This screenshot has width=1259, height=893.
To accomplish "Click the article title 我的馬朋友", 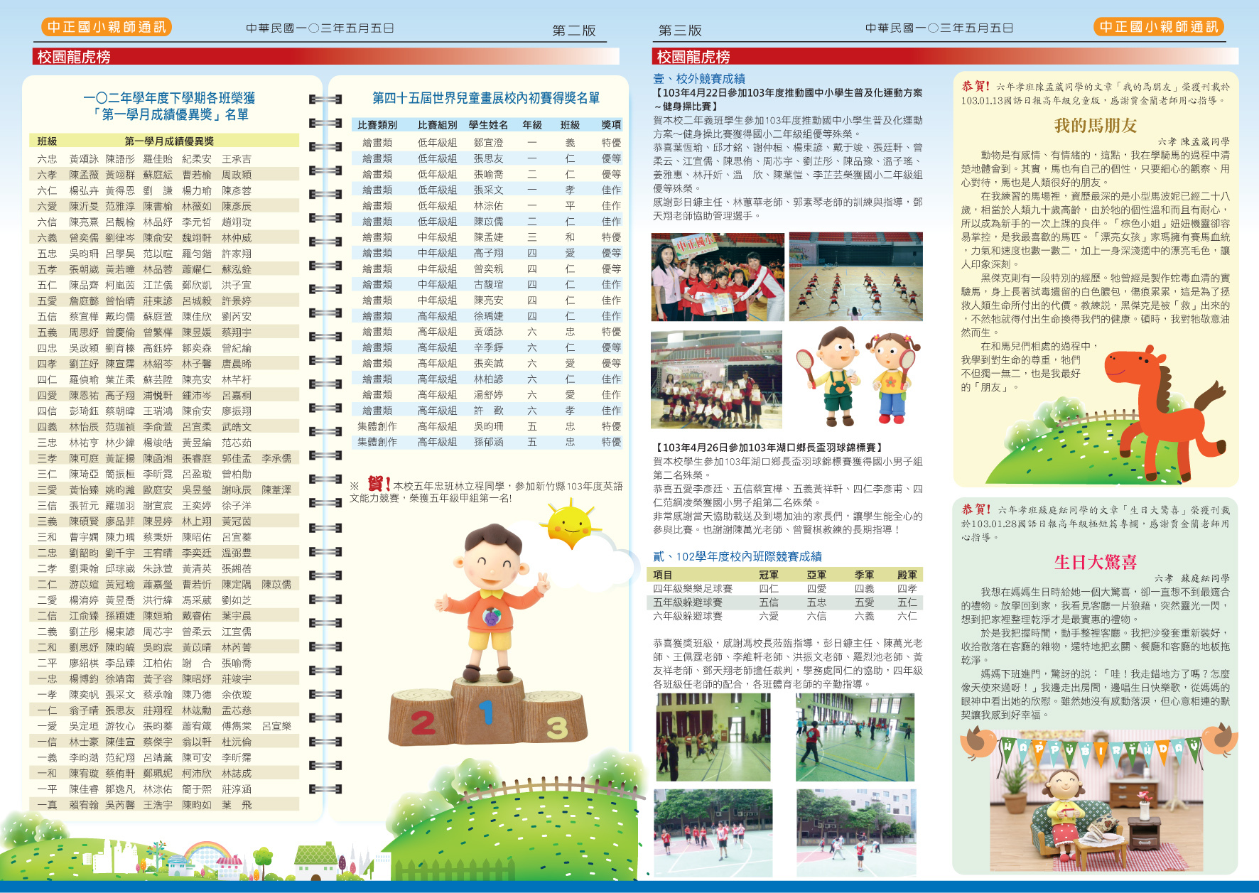I will [x=1095, y=126].
